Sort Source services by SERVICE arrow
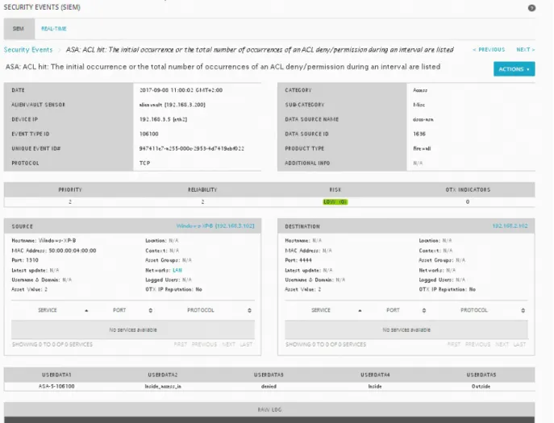 (x=86, y=310)
